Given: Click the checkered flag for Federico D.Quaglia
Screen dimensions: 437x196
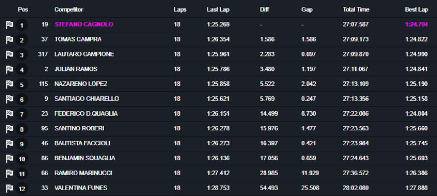Looking at the screenshot, I should coord(9,114).
